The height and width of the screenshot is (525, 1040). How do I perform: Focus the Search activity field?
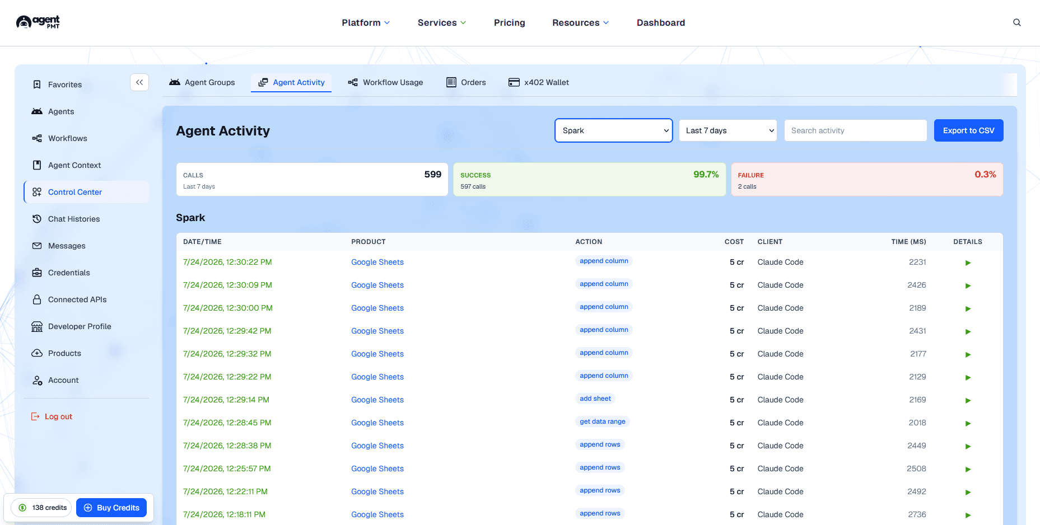855,130
